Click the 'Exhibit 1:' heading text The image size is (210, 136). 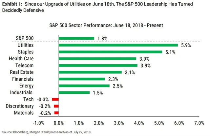[x=13, y=4]
